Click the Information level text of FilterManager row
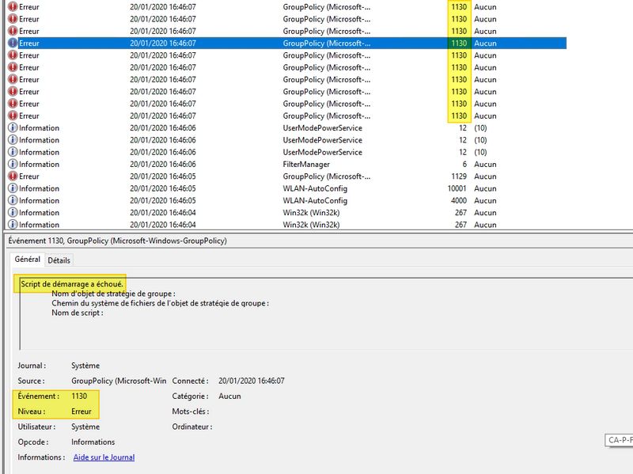 [39, 165]
